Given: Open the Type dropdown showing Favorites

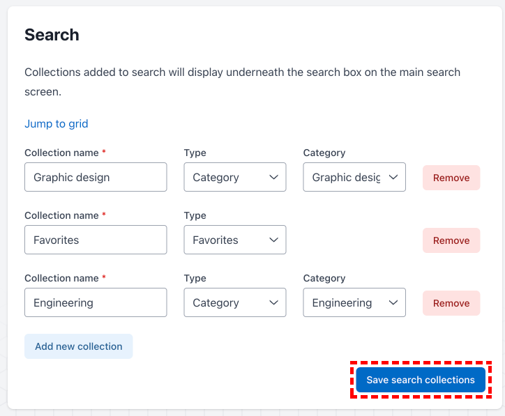Looking at the screenshot, I should 235,240.
